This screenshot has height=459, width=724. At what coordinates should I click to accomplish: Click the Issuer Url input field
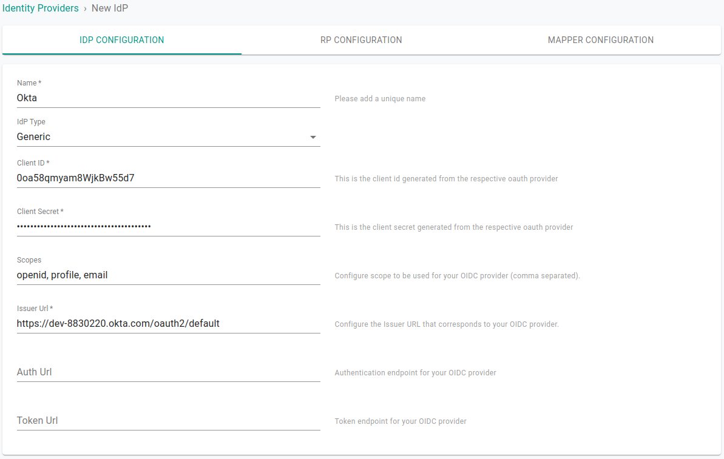click(169, 323)
